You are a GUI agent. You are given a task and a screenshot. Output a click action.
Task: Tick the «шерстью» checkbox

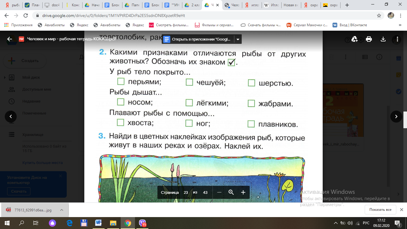click(x=251, y=83)
